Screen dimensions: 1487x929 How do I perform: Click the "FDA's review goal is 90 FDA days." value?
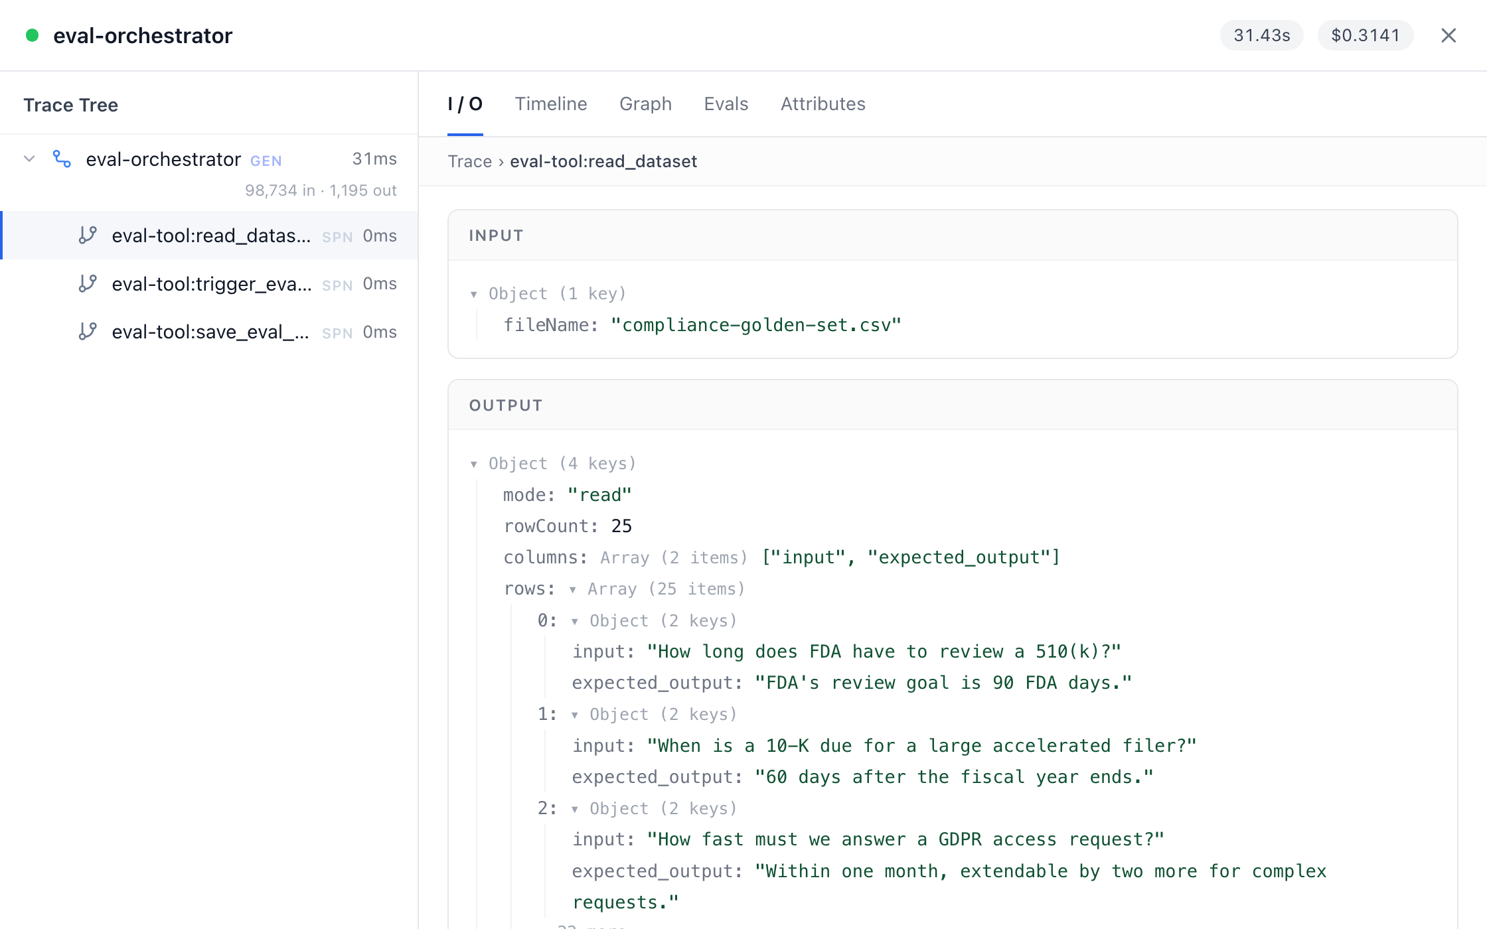point(943,683)
